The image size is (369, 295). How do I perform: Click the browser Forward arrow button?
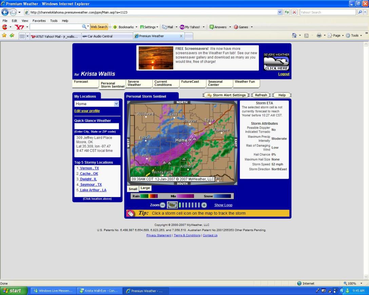(13, 12)
